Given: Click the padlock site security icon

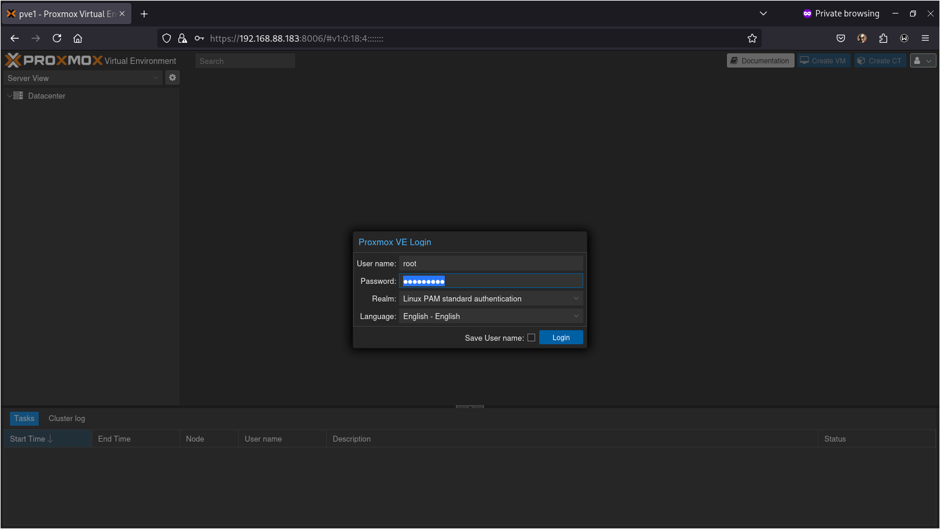Looking at the screenshot, I should coord(183,38).
